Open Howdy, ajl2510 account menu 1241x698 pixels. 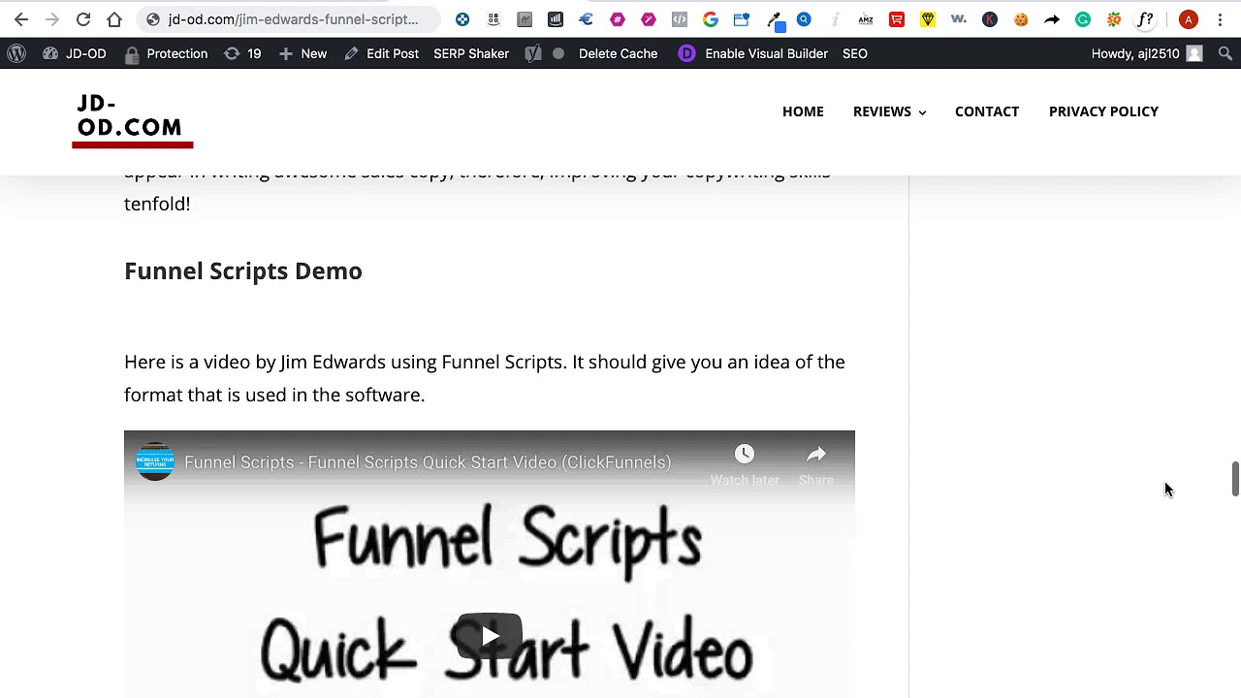(x=1147, y=53)
